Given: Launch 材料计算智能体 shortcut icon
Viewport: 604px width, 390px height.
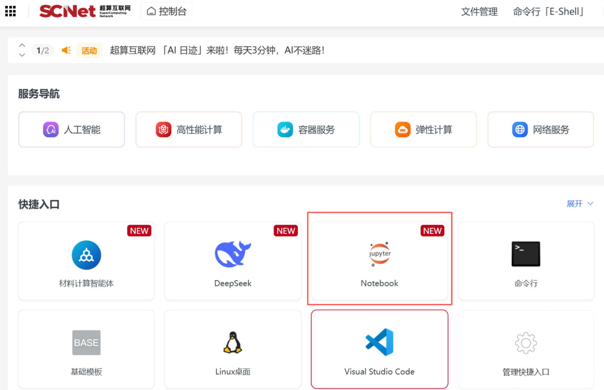Looking at the screenshot, I should click(x=86, y=255).
